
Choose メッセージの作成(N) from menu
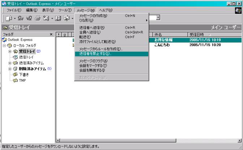tap(112, 16)
